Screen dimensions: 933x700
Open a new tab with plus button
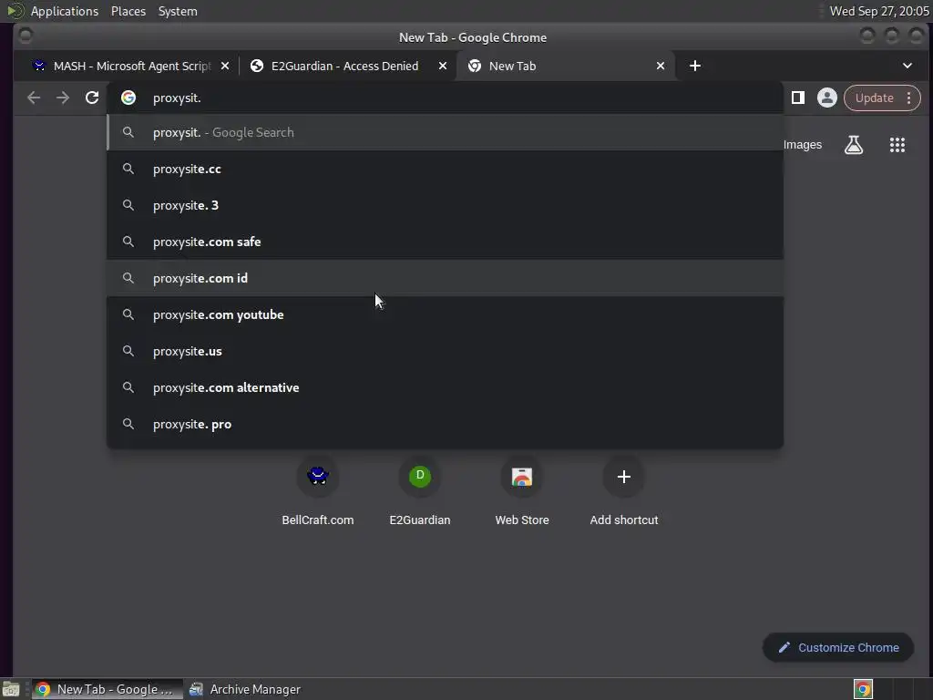tap(695, 66)
